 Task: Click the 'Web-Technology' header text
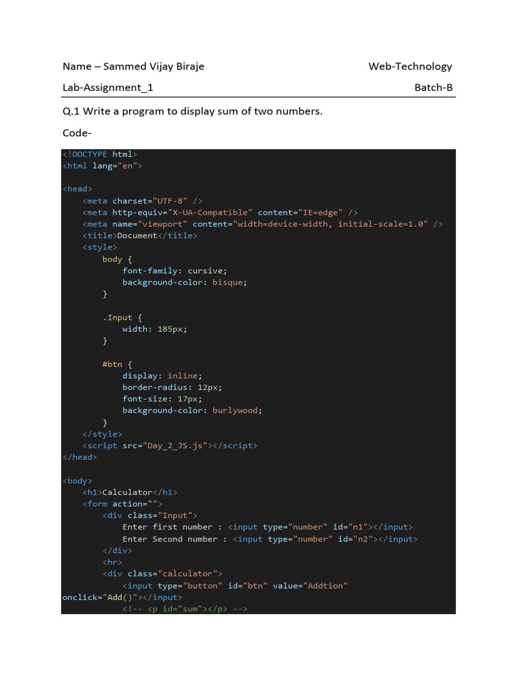coord(410,67)
